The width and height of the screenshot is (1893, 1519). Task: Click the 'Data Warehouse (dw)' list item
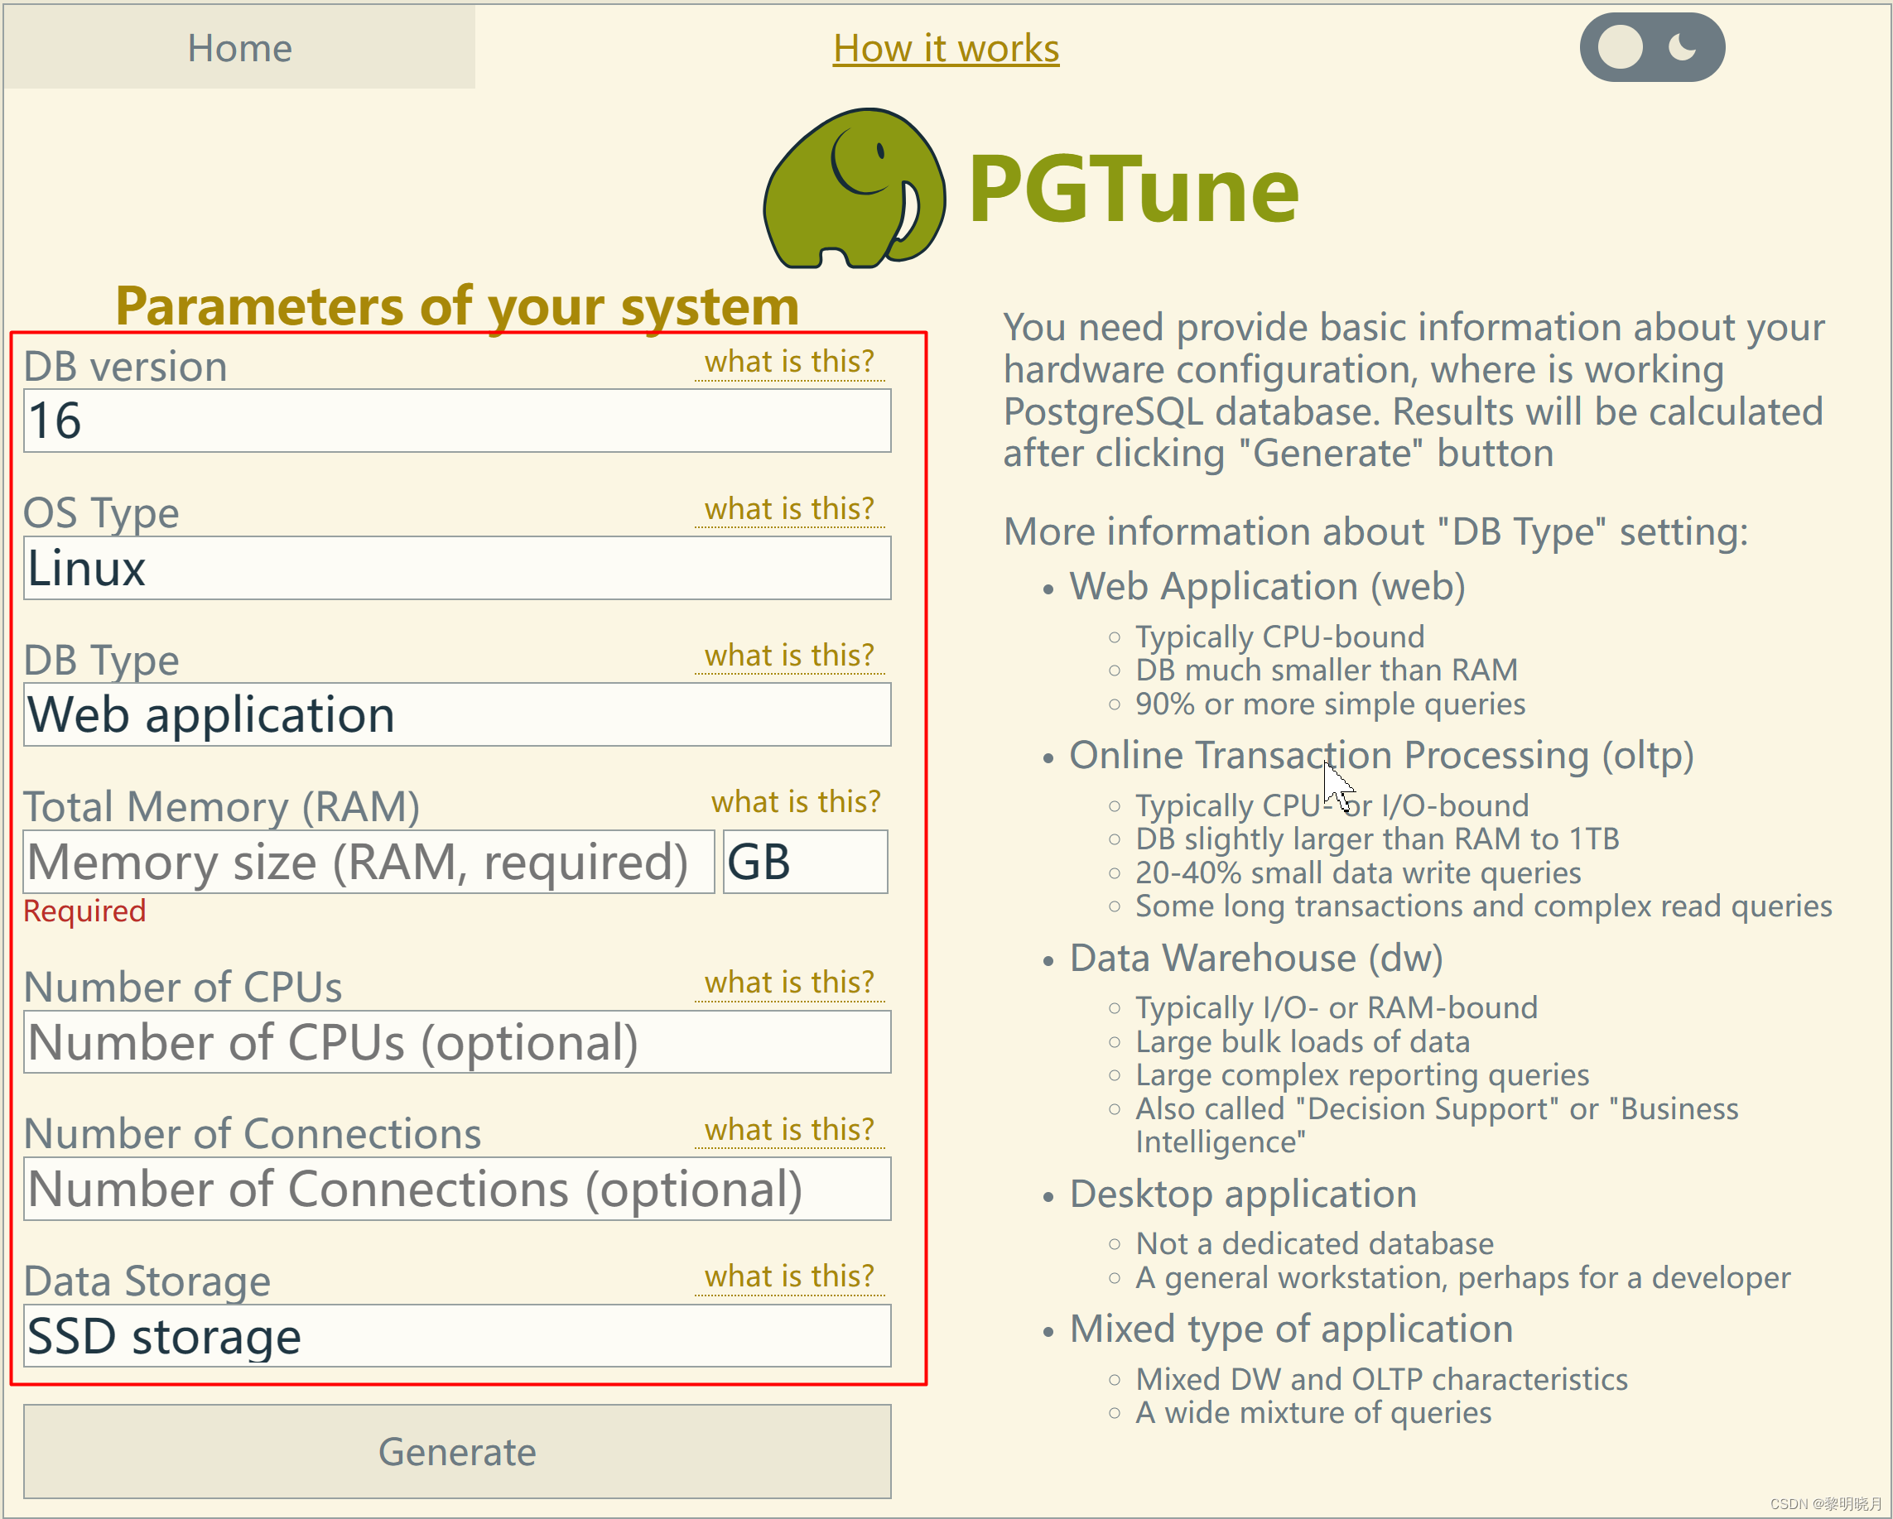(x=1255, y=958)
